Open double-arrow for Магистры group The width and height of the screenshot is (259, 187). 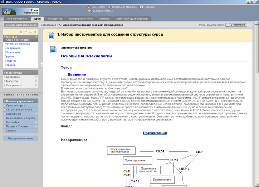(x=36, y=81)
